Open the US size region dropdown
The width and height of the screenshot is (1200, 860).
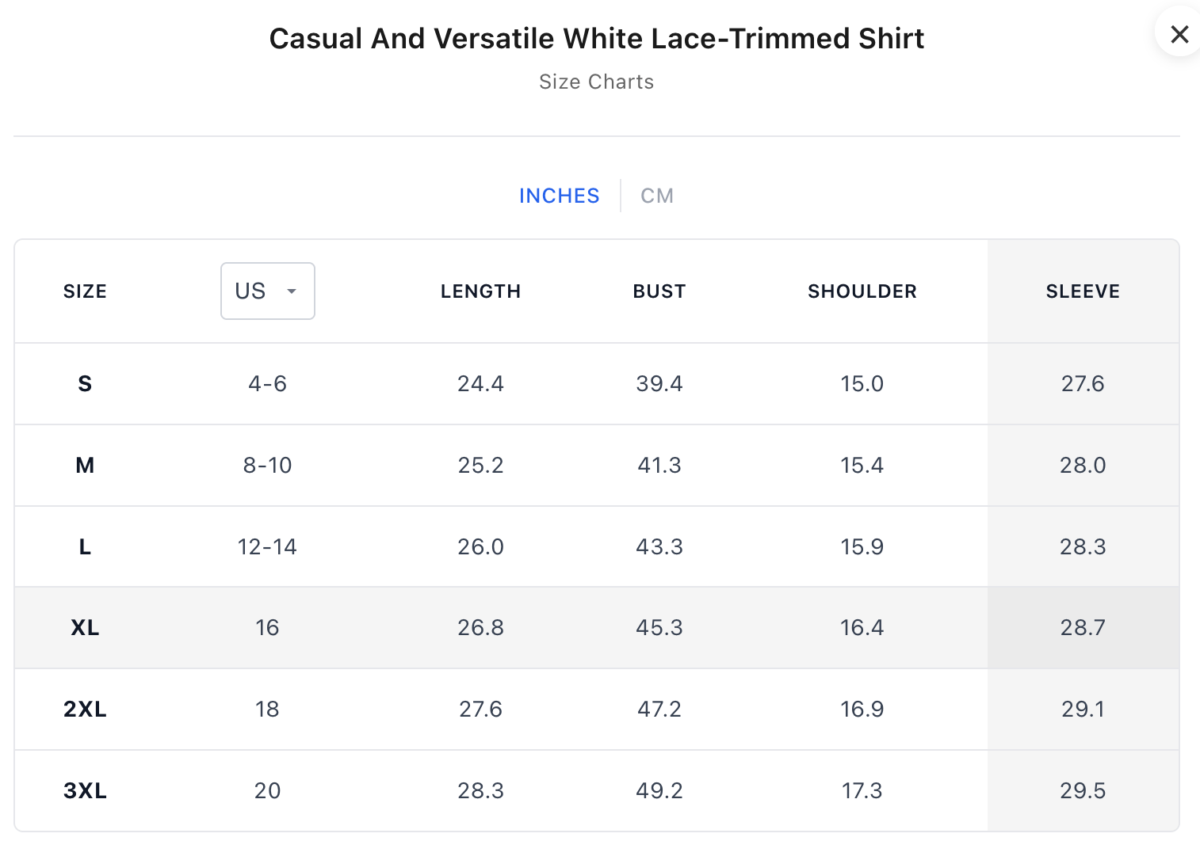tap(267, 291)
